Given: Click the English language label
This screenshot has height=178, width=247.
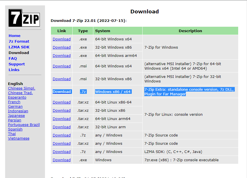Looking at the screenshot, I should [15, 84].
